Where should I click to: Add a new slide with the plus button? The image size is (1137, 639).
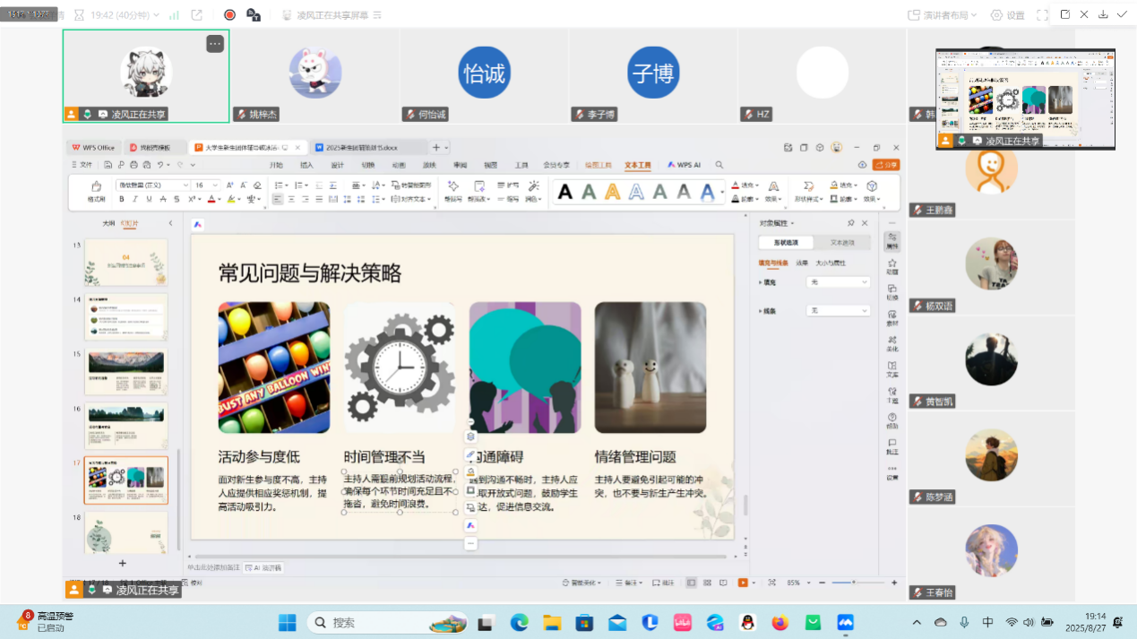pos(123,563)
